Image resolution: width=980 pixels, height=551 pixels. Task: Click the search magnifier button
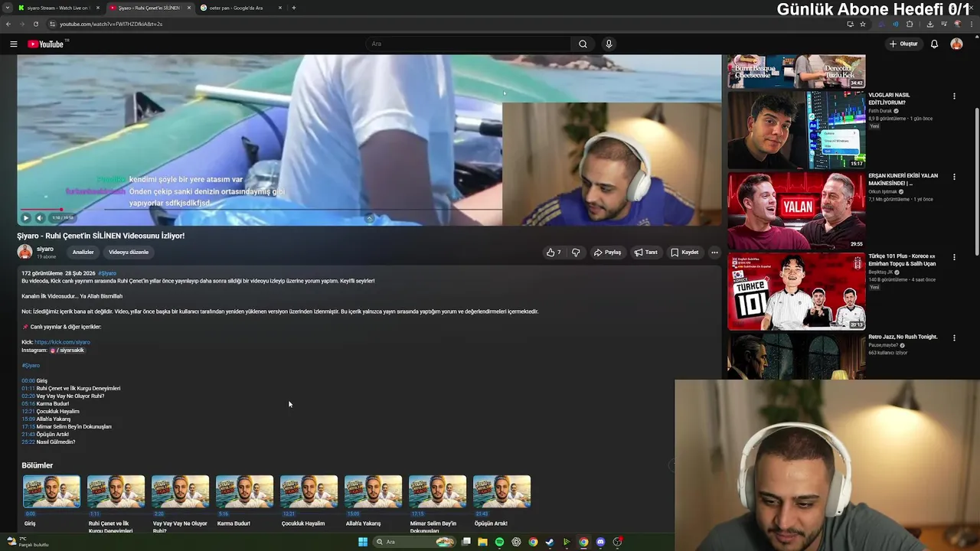tap(583, 44)
